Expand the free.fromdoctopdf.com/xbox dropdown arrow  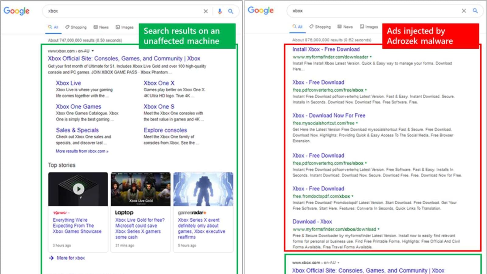pyautogui.click(x=352, y=196)
